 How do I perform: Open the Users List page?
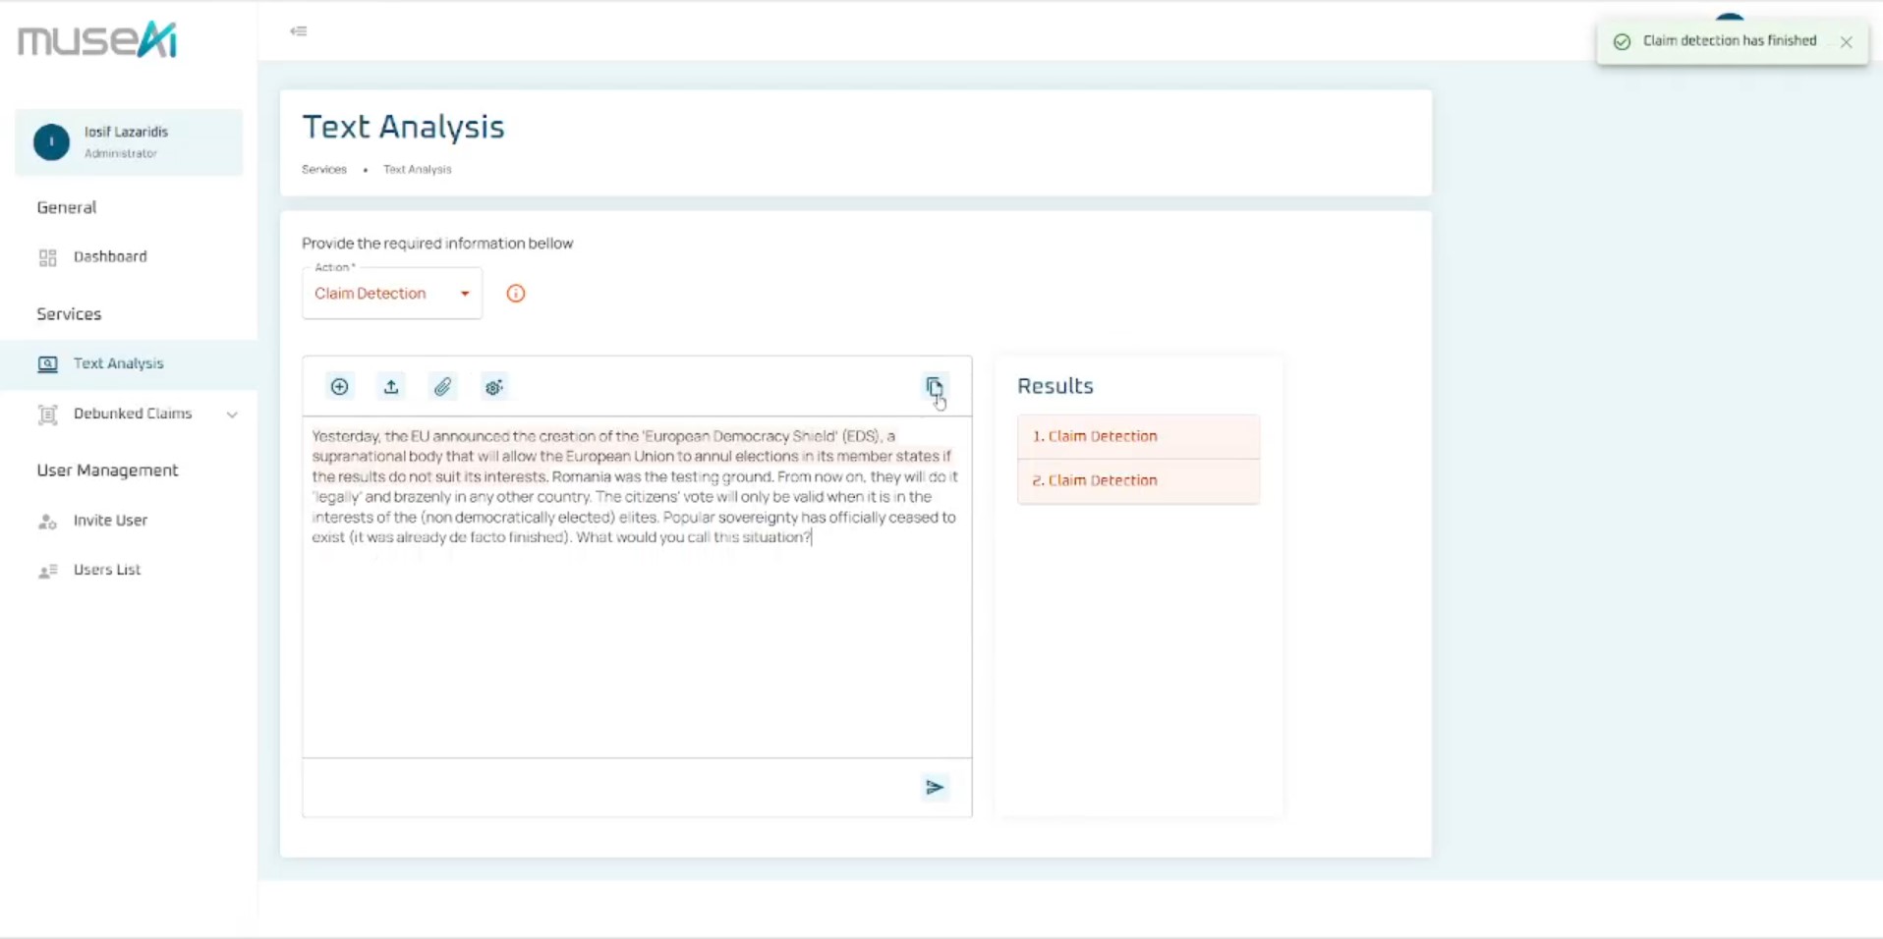(107, 570)
